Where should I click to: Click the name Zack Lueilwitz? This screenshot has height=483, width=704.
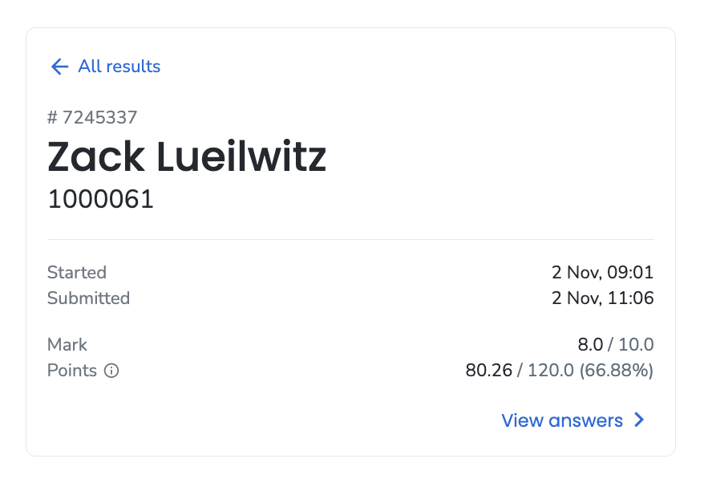click(187, 156)
